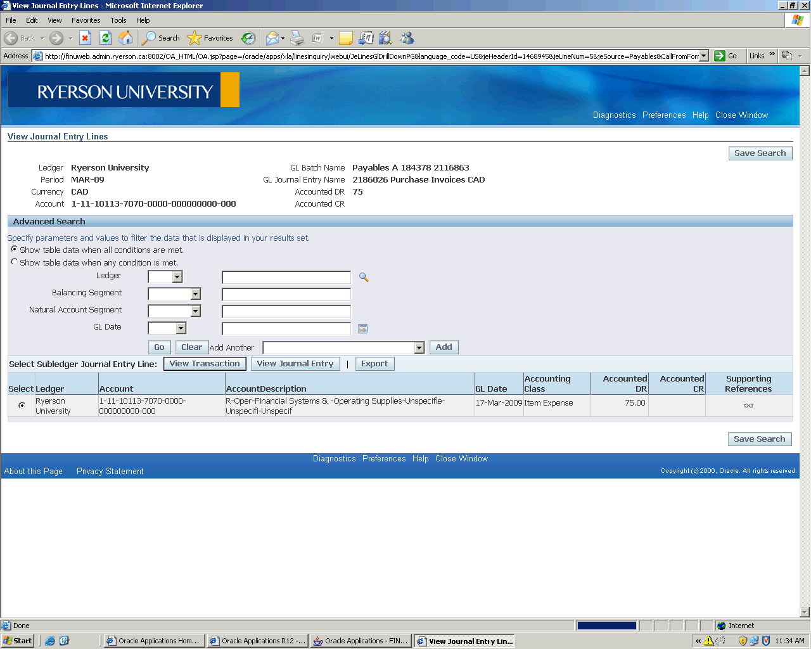This screenshot has height=649, width=811.
Task: Click the Export button
Action: (x=374, y=364)
